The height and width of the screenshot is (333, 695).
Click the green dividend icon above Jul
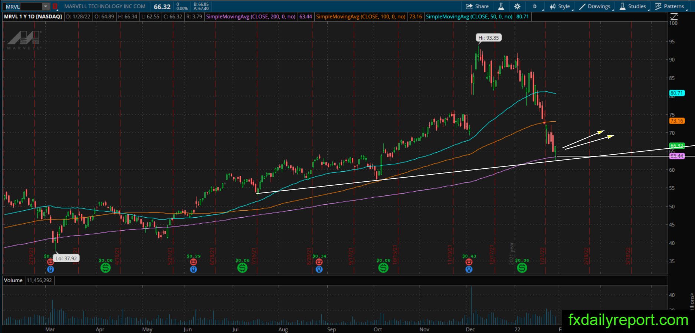(242, 267)
